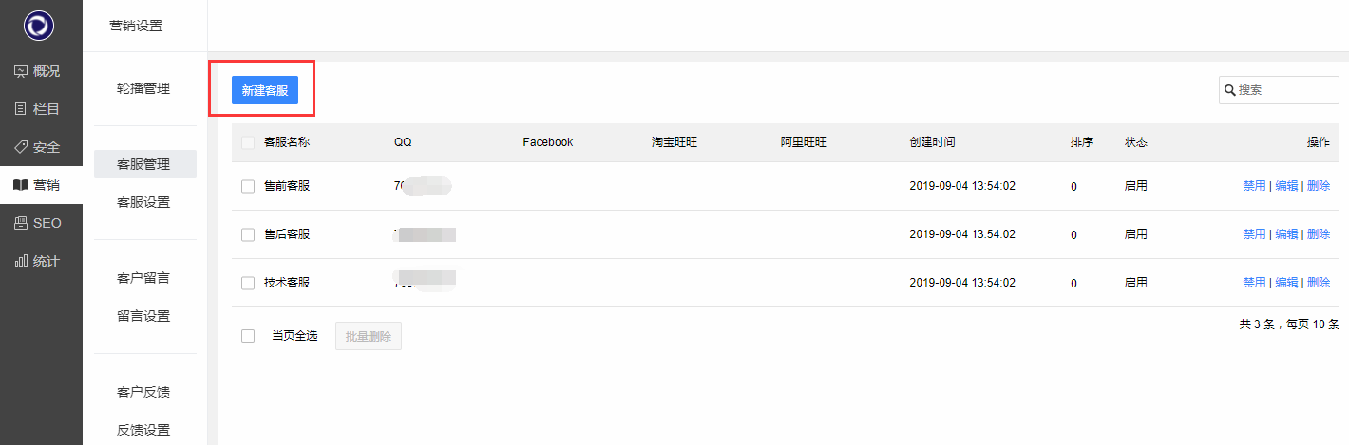
Task: Open the 统计 statistics chart icon
Action: tap(21, 261)
